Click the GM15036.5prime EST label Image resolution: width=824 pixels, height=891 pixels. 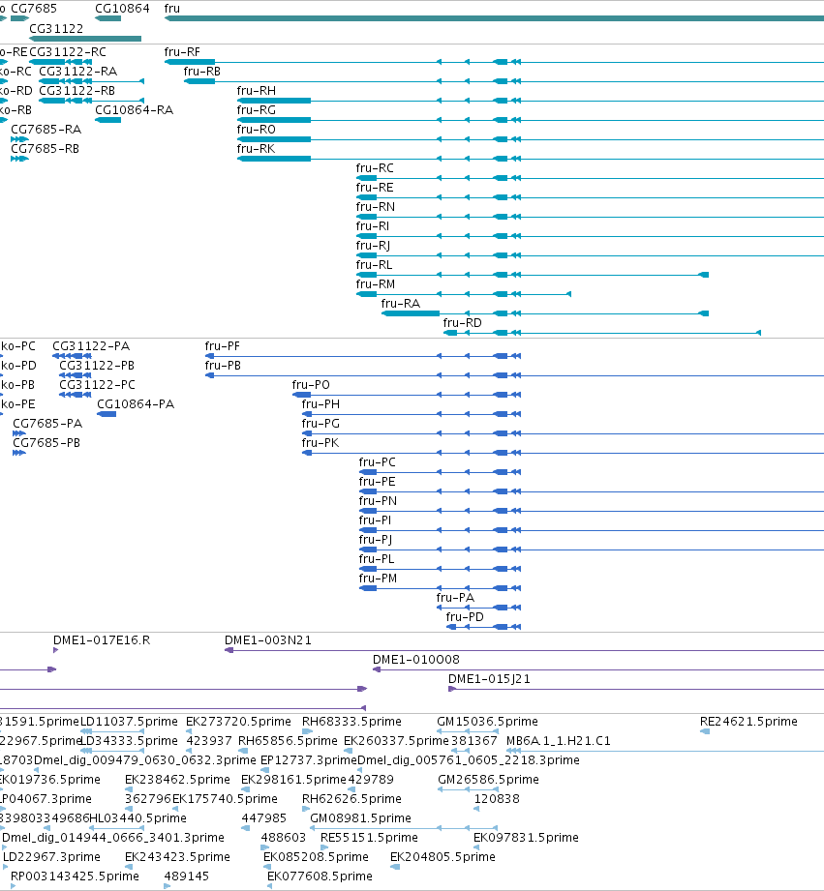pyautogui.click(x=487, y=721)
